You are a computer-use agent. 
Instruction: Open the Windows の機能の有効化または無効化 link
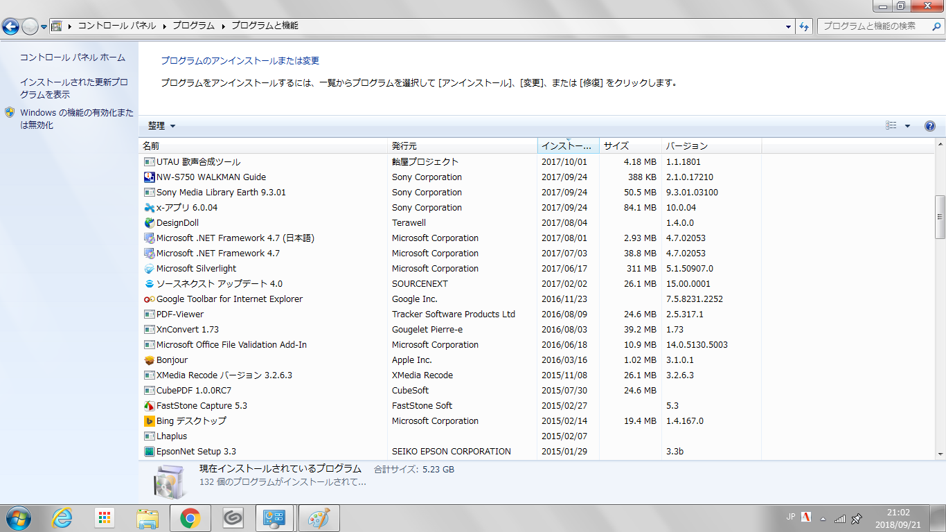coord(77,118)
